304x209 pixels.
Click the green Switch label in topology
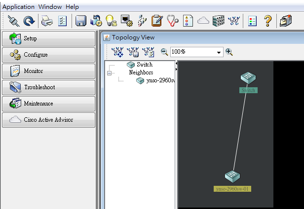pyautogui.click(x=248, y=90)
